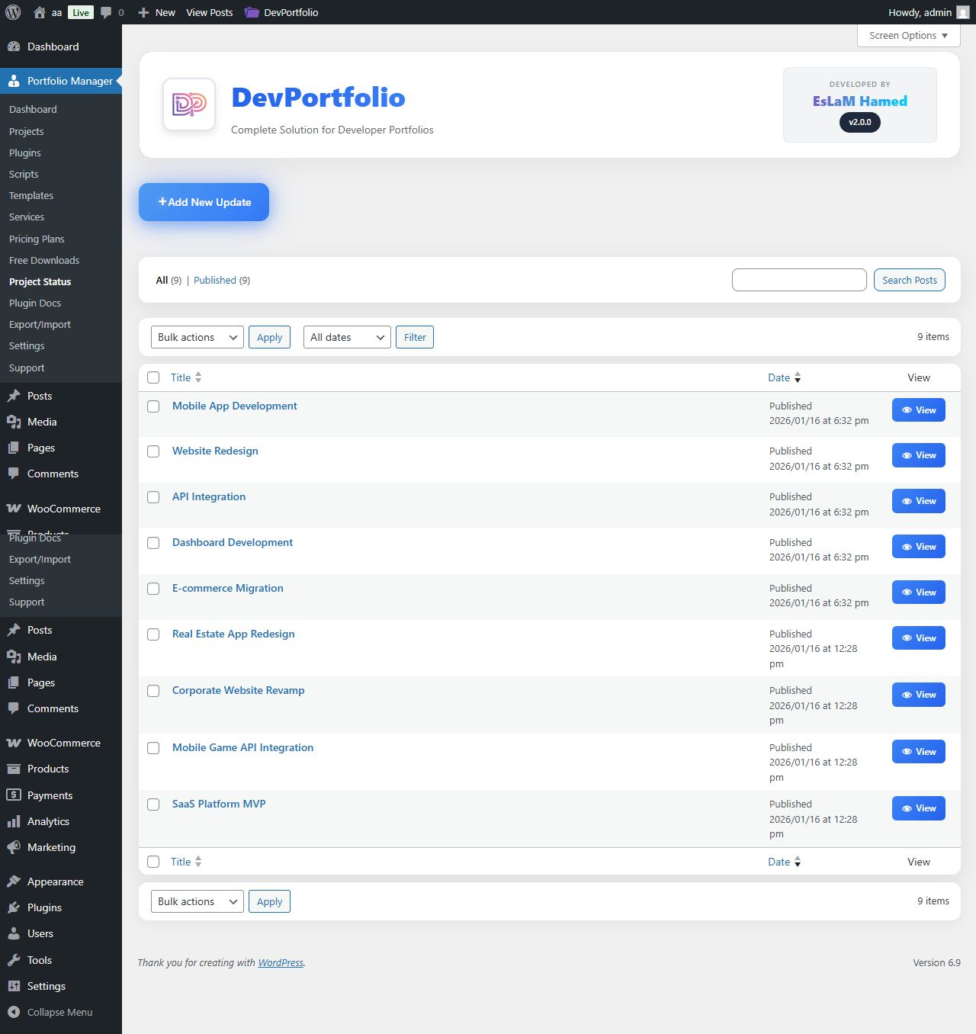The height and width of the screenshot is (1034, 976).
Task: Open Projects in Portfolio Manager submenu
Action: tap(27, 131)
